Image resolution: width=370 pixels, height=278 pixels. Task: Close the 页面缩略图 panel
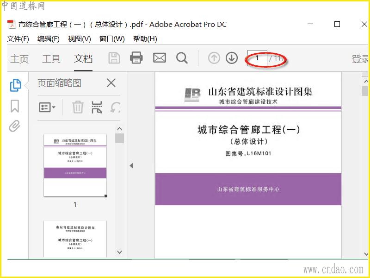111,83
